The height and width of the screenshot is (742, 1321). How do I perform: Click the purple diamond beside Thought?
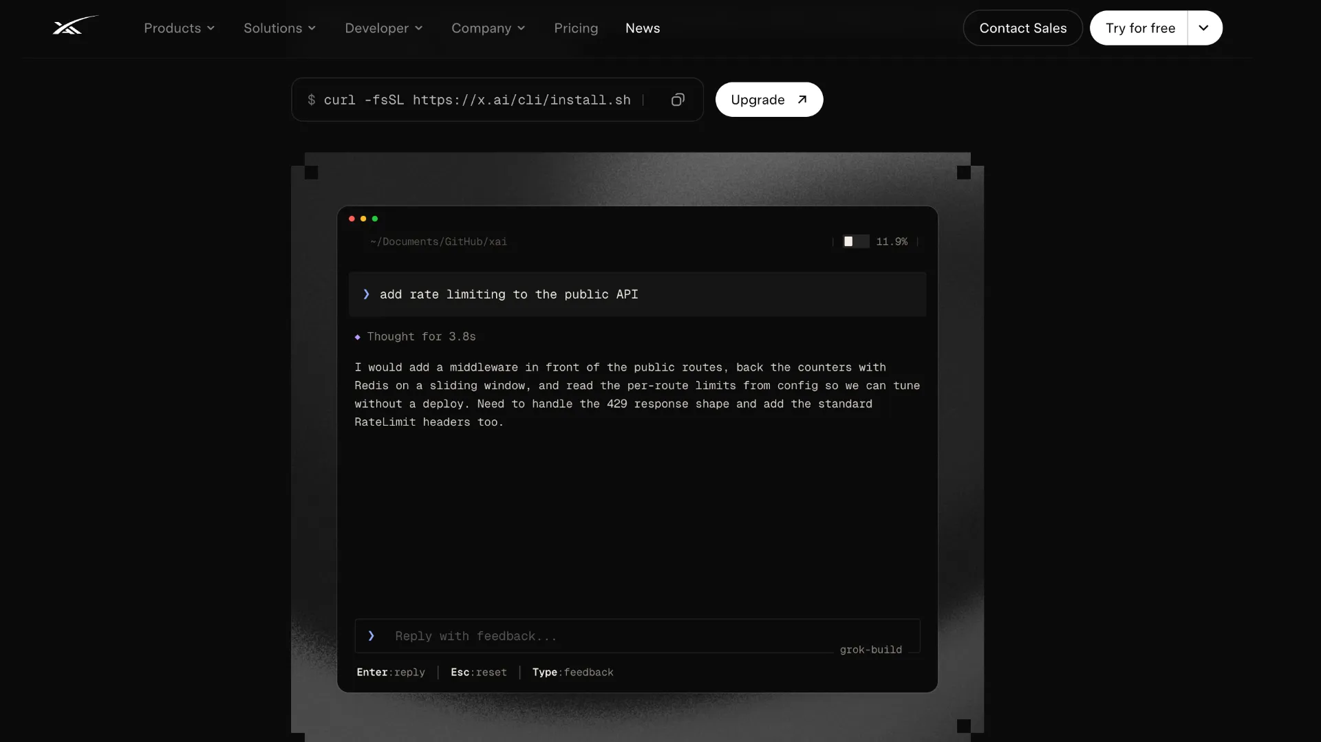tap(357, 337)
